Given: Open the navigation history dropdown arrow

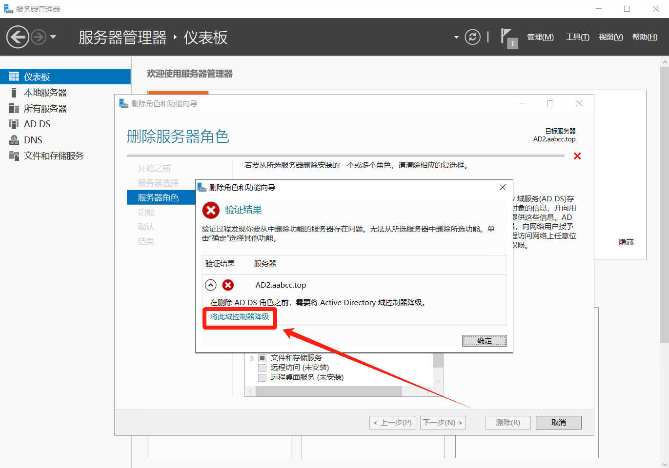Looking at the screenshot, I should [x=53, y=37].
